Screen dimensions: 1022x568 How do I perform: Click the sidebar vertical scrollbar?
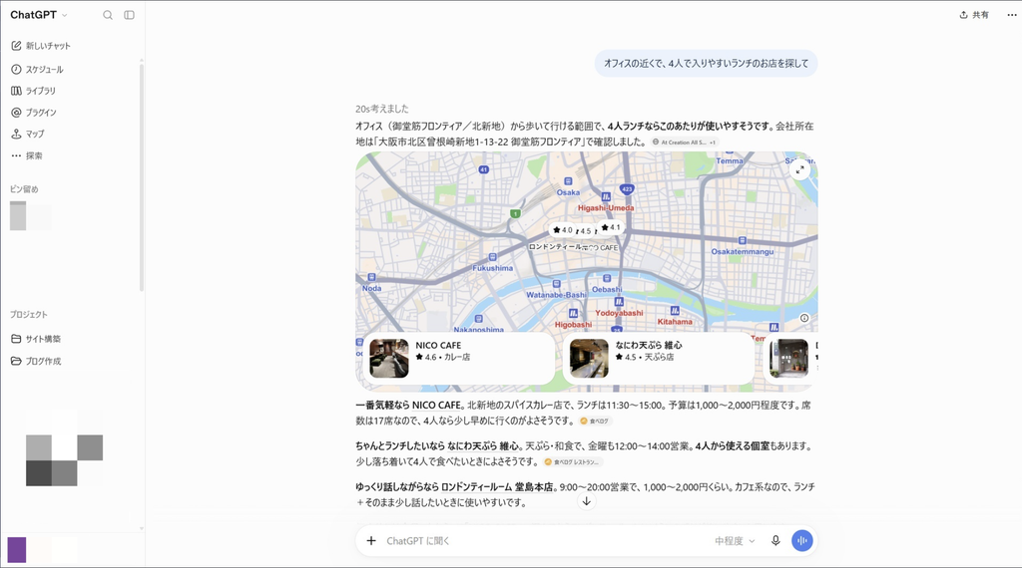coord(142,175)
